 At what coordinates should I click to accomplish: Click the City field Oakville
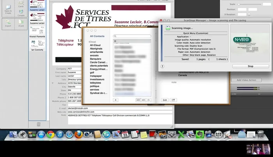tap(75, 87)
